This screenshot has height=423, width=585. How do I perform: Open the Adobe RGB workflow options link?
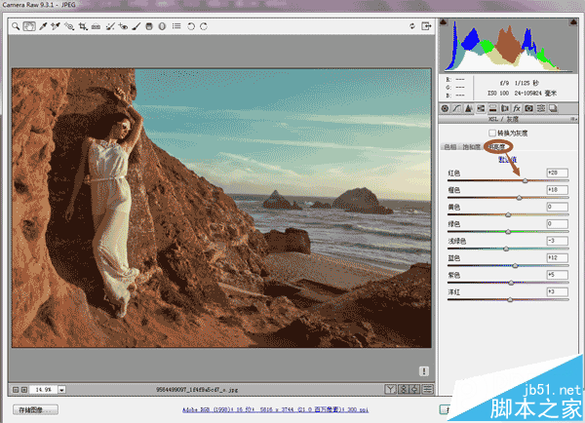[275, 409]
